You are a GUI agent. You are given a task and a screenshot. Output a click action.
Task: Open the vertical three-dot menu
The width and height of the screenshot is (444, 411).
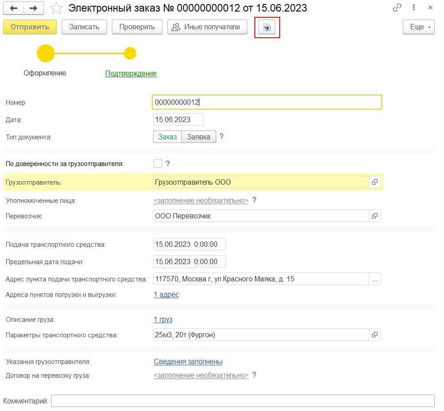[414, 8]
